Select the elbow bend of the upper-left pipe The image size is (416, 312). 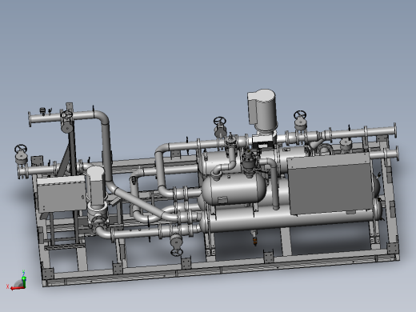coord(102,117)
